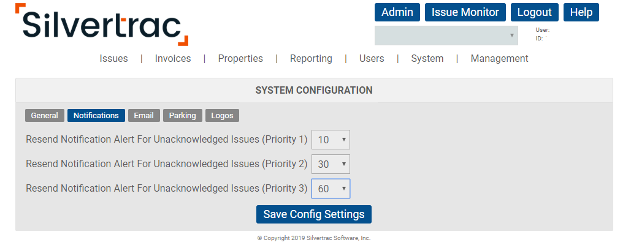Switch to the Email tab
Screen dimensions: 631x248
[144, 116]
